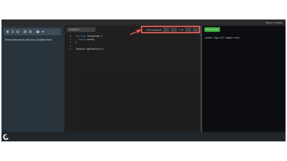Click the 'console.log(foo(2+2));' code line

coord(90,49)
